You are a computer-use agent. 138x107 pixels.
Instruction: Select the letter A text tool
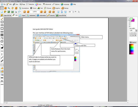click(2, 81)
